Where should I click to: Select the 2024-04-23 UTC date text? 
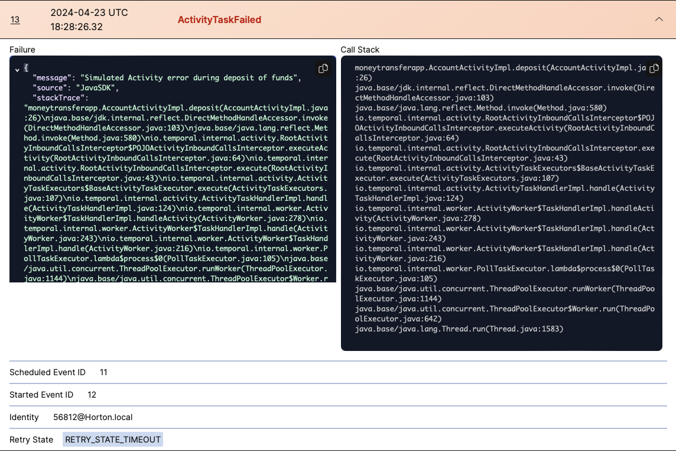pos(89,12)
